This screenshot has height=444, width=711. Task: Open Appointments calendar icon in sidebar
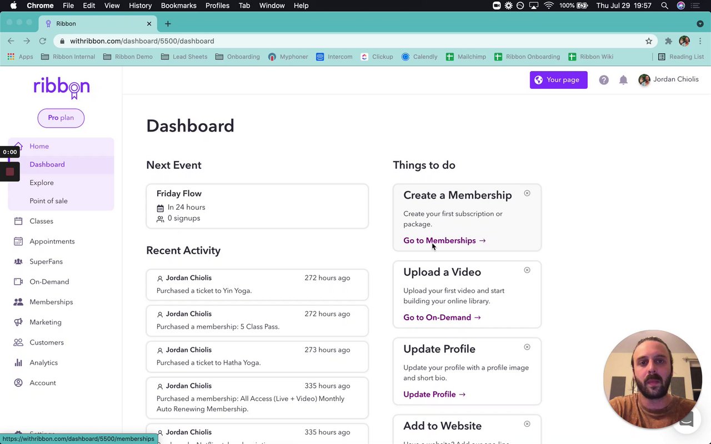[x=18, y=241]
